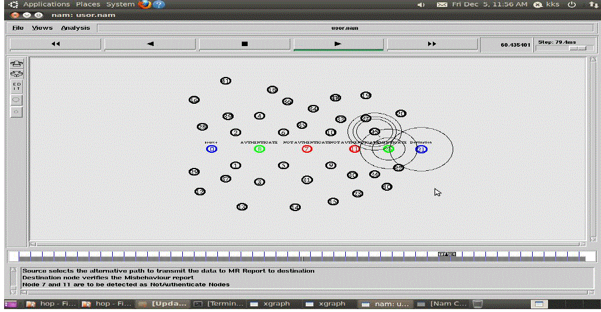Image resolution: width=601 pixels, height=312 pixels.
Task: Start forward playback of the animation
Action: pyautogui.click(x=338, y=44)
